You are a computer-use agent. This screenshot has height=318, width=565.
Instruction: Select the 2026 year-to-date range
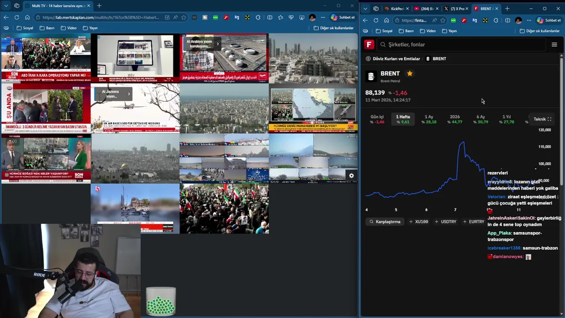(x=455, y=119)
